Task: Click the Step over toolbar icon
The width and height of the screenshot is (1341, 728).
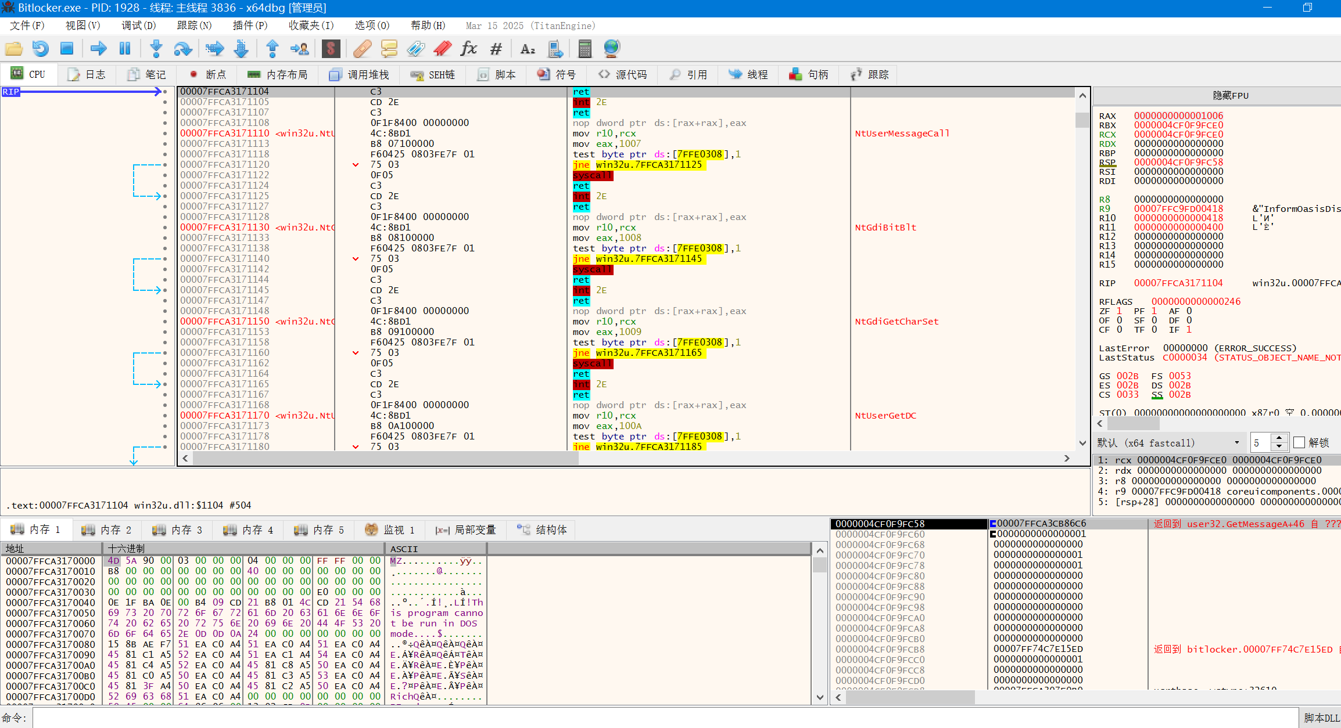Action: [182, 49]
